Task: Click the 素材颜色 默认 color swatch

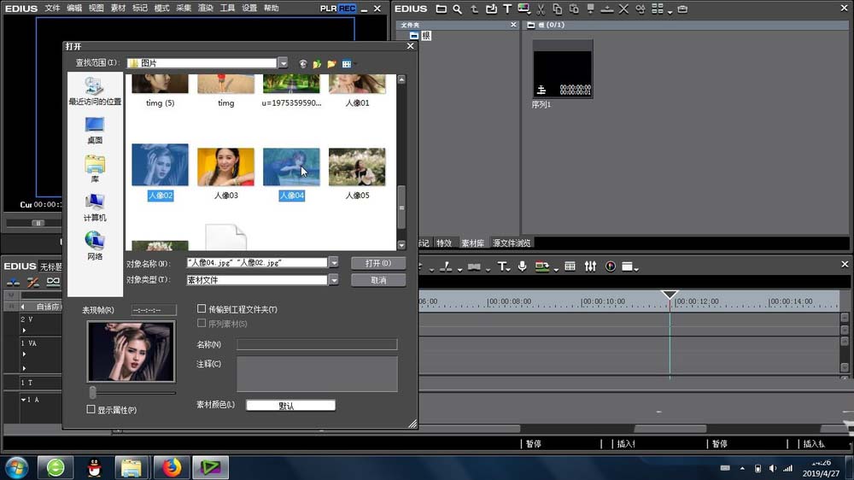Action: point(290,406)
